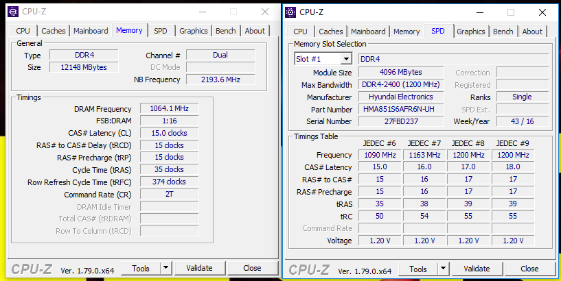
Task: Click Max Bandwidth value DDR4-2400 (1200 MHz)
Action: (401, 84)
